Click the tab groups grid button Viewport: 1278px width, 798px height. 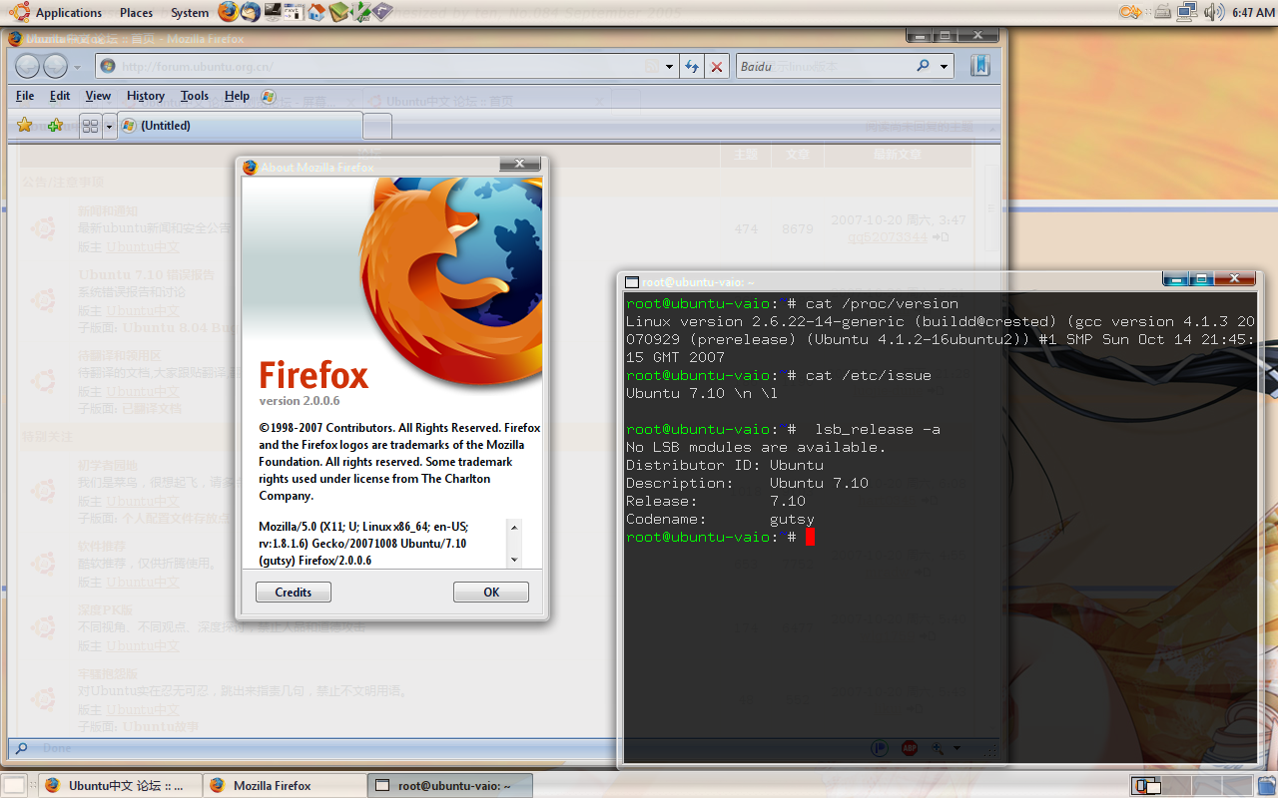(x=90, y=126)
